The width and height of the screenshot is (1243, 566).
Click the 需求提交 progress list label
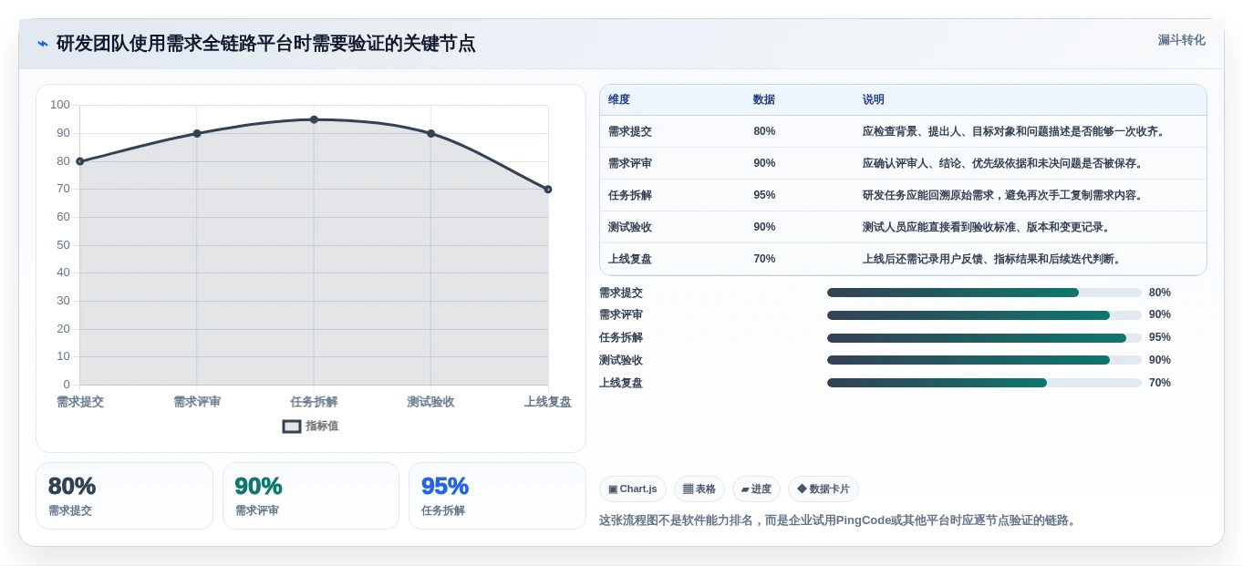(x=621, y=293)
